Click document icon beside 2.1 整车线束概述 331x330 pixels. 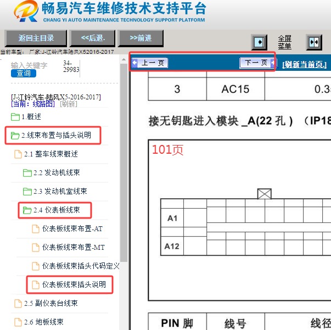[x=18, y=154]
